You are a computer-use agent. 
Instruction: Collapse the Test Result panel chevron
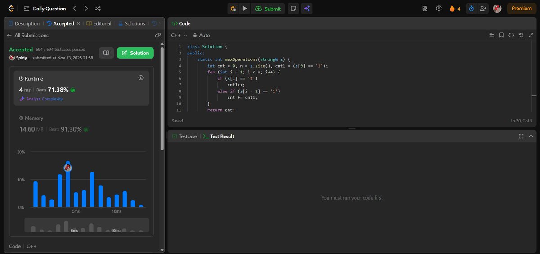click(x=531, y=136)
